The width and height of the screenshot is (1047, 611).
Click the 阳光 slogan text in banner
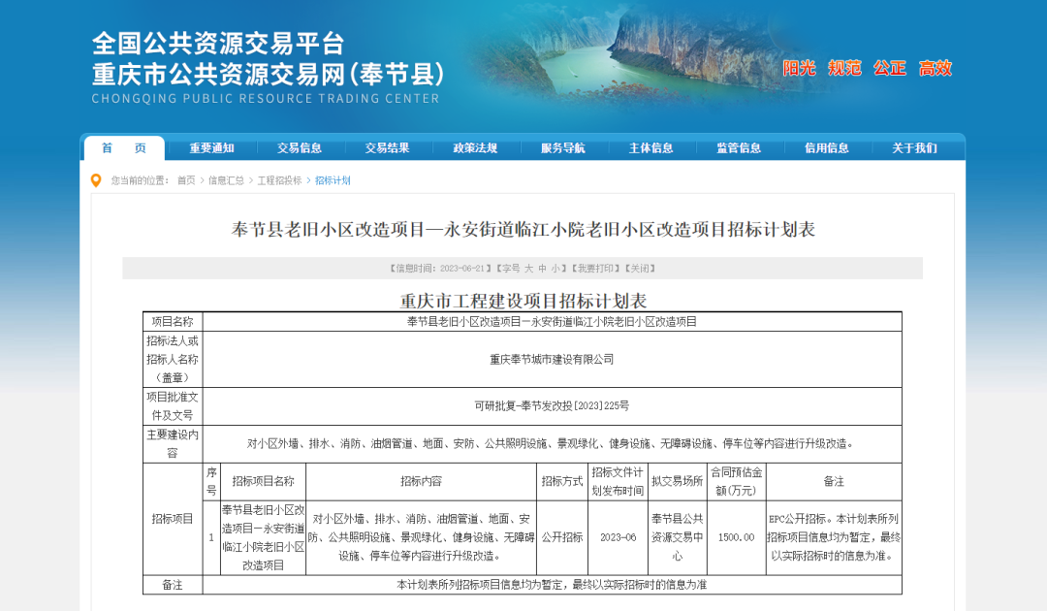pyautogui.click(x=799, y=68)
